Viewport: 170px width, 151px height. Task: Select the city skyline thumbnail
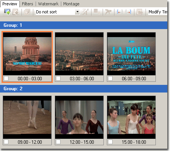coord(79,54)
